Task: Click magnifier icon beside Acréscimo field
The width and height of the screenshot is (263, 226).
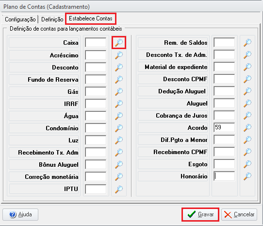Action: click(x=119, y=55)
